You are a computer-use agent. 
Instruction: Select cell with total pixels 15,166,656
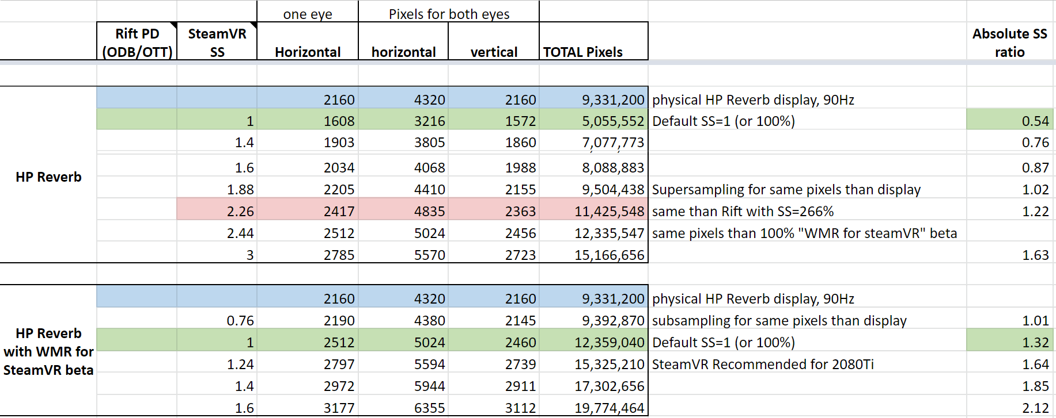click(x=594, y=253)
